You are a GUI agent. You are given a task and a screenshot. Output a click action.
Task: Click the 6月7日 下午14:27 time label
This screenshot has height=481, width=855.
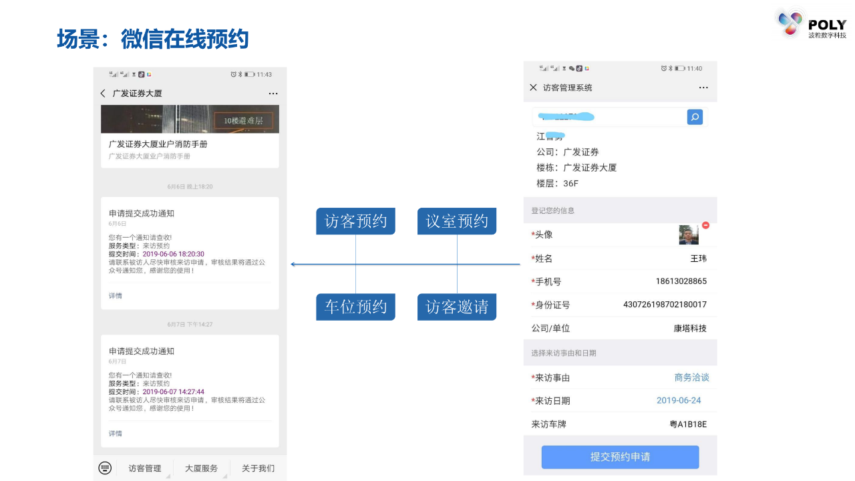pyautogui.click(x=190, y=324)
